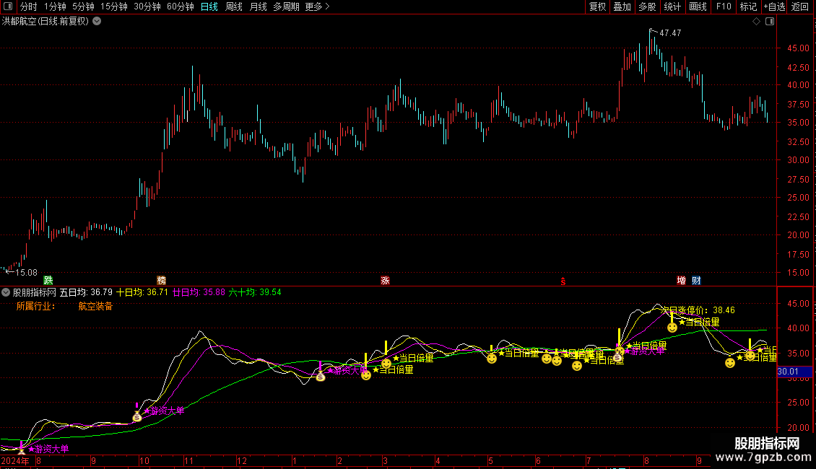Click the blue 30.01 price axis label
816x469 pixels.
788,372
